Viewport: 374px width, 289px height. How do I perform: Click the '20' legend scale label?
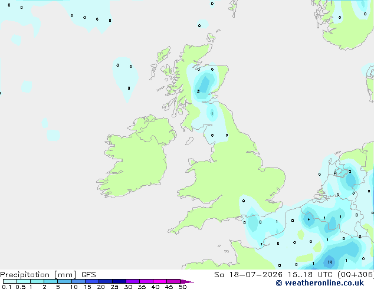point(101,287)
